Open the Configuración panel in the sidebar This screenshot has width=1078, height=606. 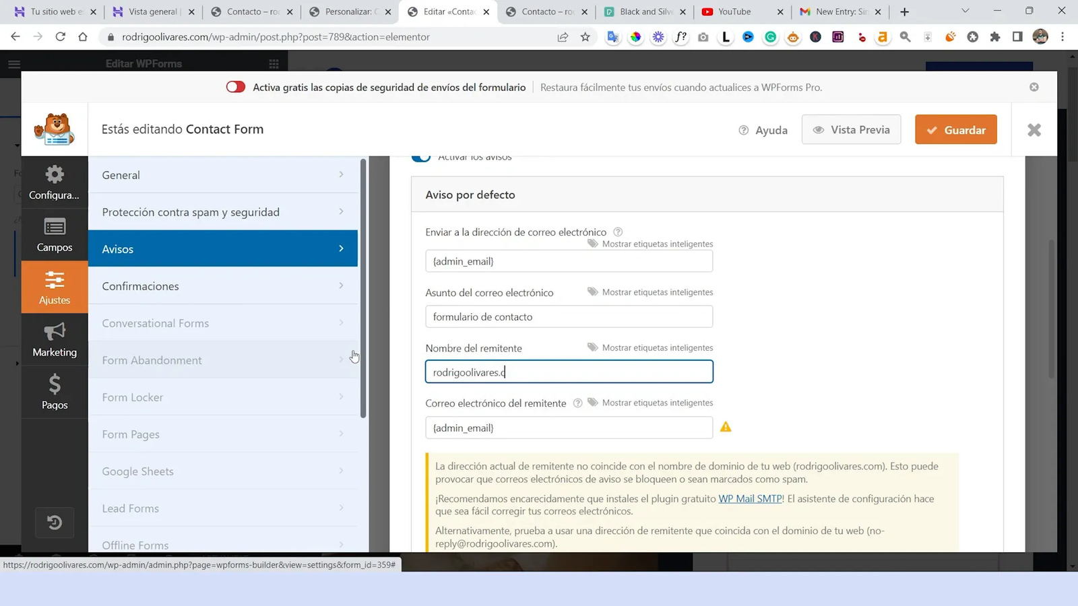point(54,183)
